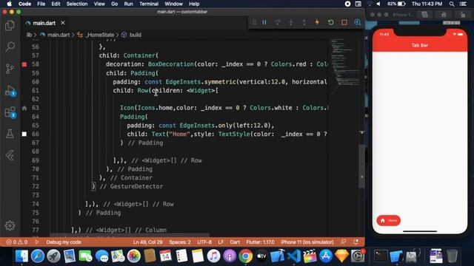
Task: Open Finder from the Dock
Action: point(21,256)
